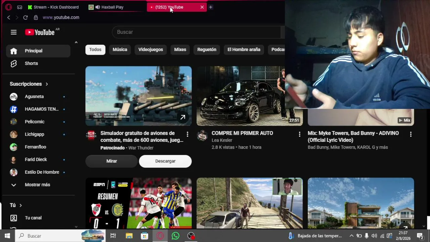Open the War Thunder battleship ad thumbnail
Image resolution: width=430 pixels, height=242 pixels.
138,96
